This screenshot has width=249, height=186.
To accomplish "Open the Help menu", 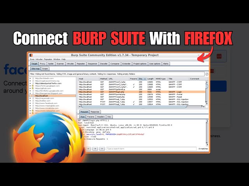I will pyautogui.click(x=63, y=59).
